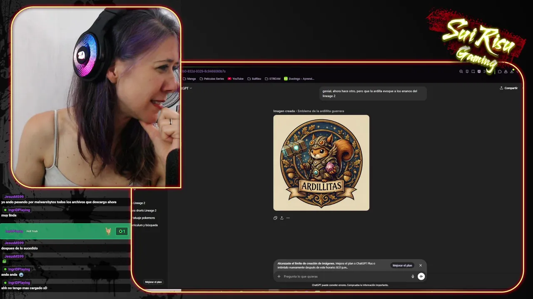Image resolution: width=533 pixels, height=299 pixels.
Task: Open the STREAM bookmark folder
Action: (272, 78)
